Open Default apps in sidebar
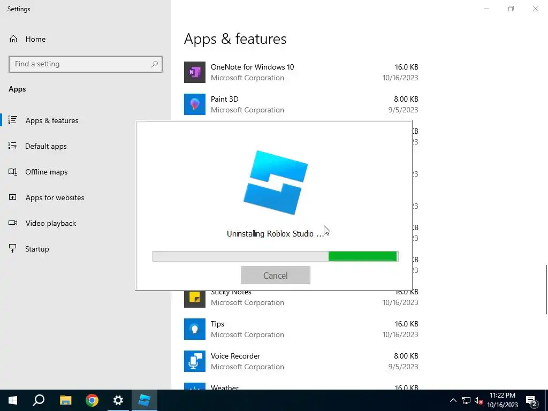548x411 pixels. coord(46,146)
